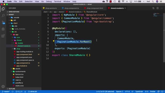Collapse the src folder
Image resolution: width=165 pixels, height=93 pixels.
pos(24,32)
